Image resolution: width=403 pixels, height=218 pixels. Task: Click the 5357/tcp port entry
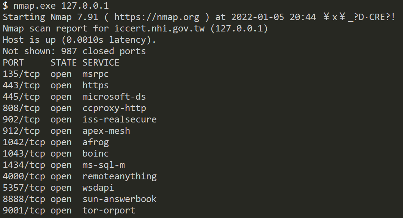pyautogui.click(x=24, y=188)
